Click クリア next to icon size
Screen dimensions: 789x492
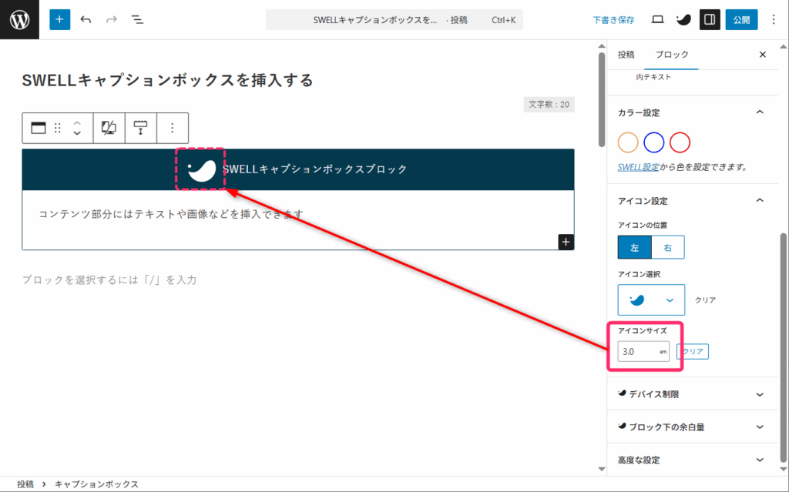point(693,351)
